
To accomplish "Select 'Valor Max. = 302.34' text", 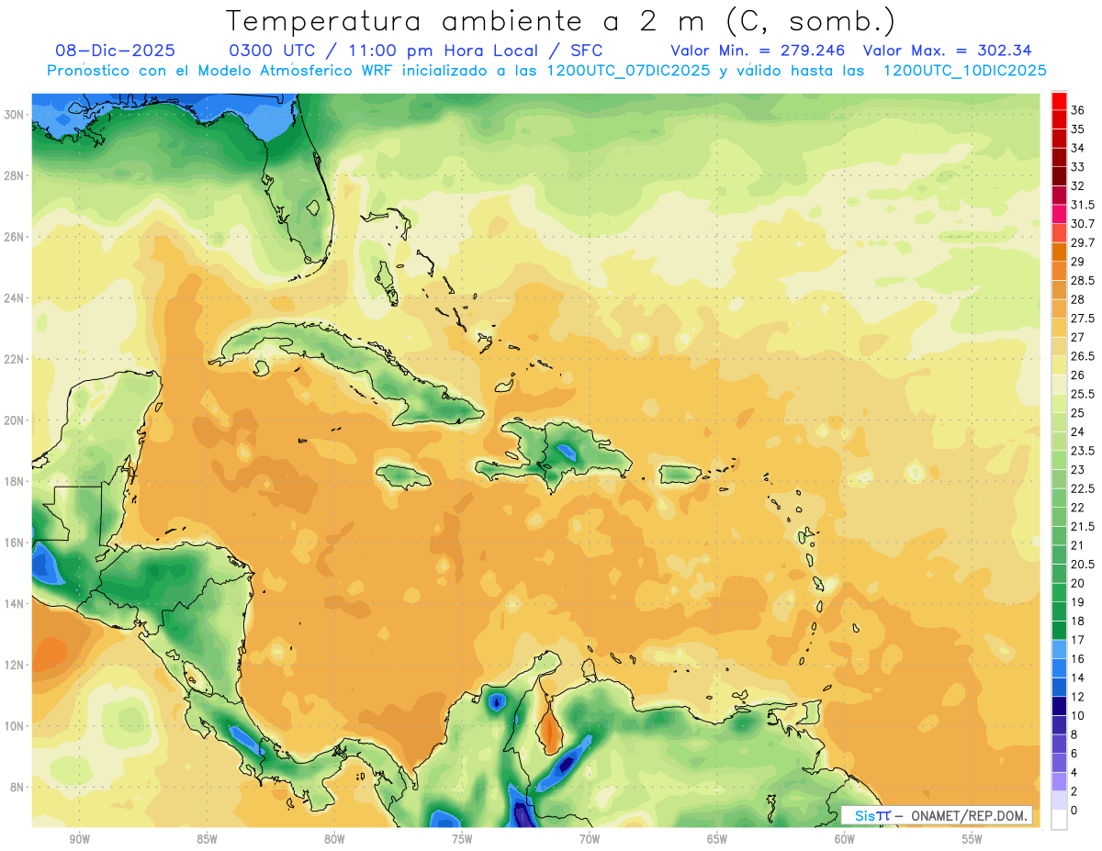I will [x=949, y=50].
